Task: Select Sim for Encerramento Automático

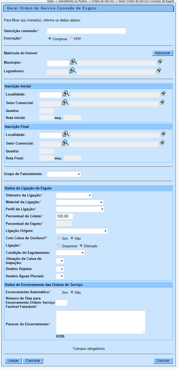Action: click(59, 292)
